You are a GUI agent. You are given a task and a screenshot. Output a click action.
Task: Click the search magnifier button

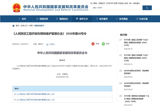click(x=147, y=8)
